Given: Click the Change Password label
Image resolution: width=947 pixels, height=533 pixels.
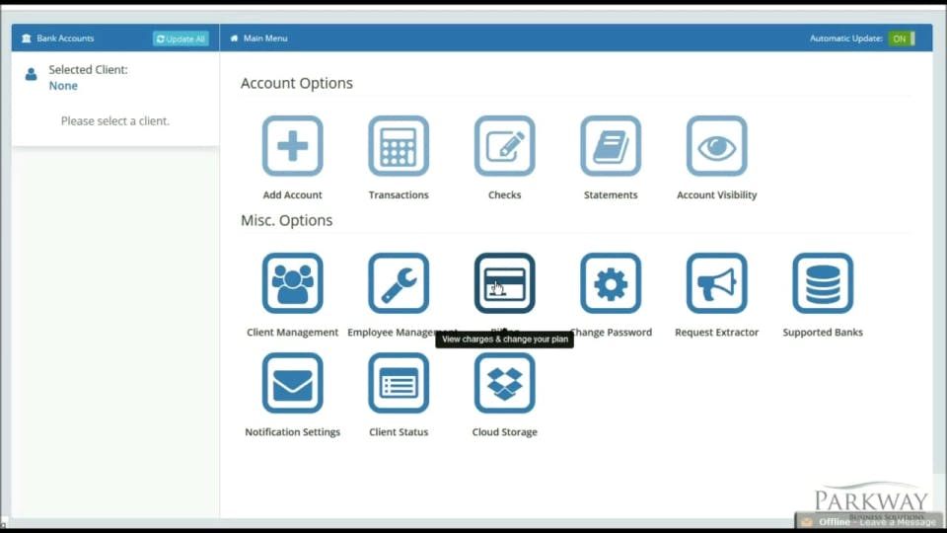Looking at the screenshot, I should point(612,332).
